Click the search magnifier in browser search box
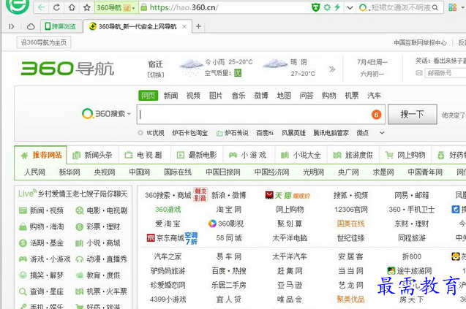The image size is (466, 309). 435,7
